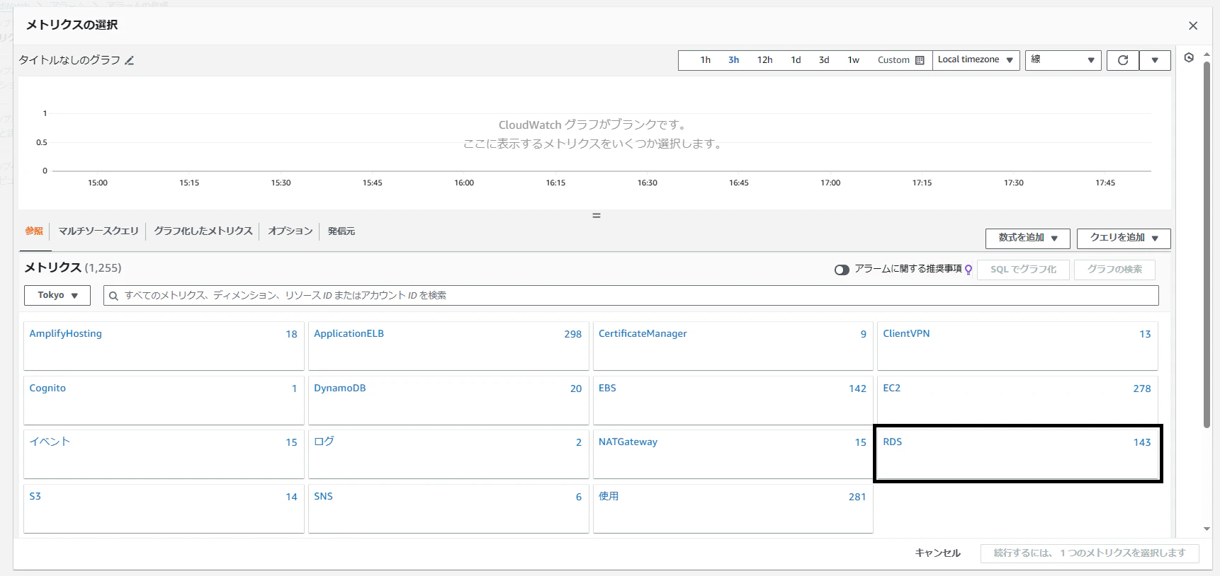The image size is (1220, 576).
Task: Select the 3d time range
Action: [x=824, y=60]
